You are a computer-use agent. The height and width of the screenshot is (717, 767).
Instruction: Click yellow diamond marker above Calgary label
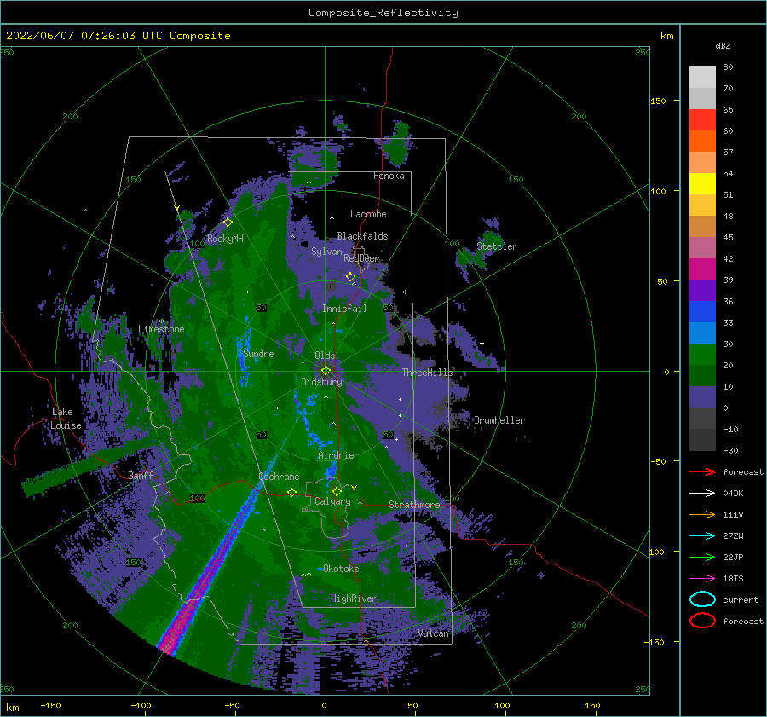pos(337,491)
